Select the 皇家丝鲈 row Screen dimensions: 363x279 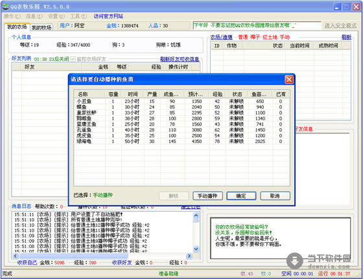pyautogui.click(x=181, y=113)
